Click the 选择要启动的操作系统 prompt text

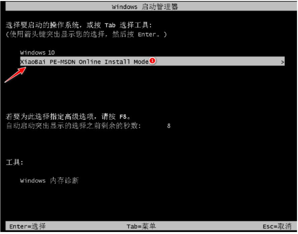tap(42, 25)
